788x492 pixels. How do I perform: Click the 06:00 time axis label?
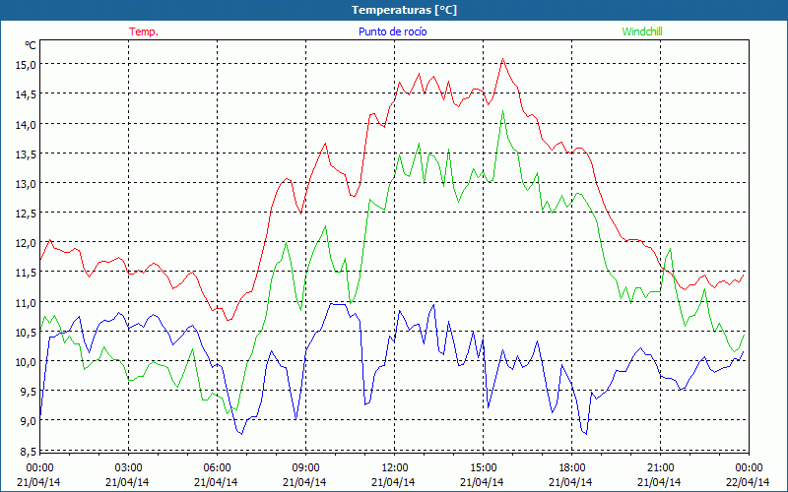217,468
